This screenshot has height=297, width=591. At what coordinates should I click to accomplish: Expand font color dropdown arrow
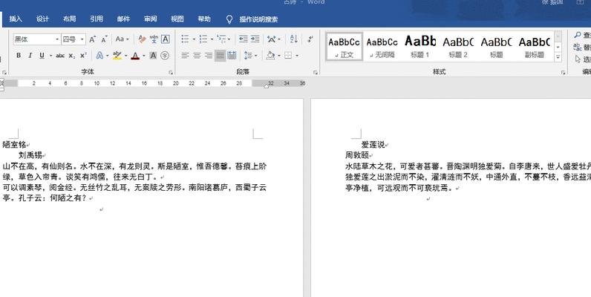pyautogui.click(x=144, y=56)
